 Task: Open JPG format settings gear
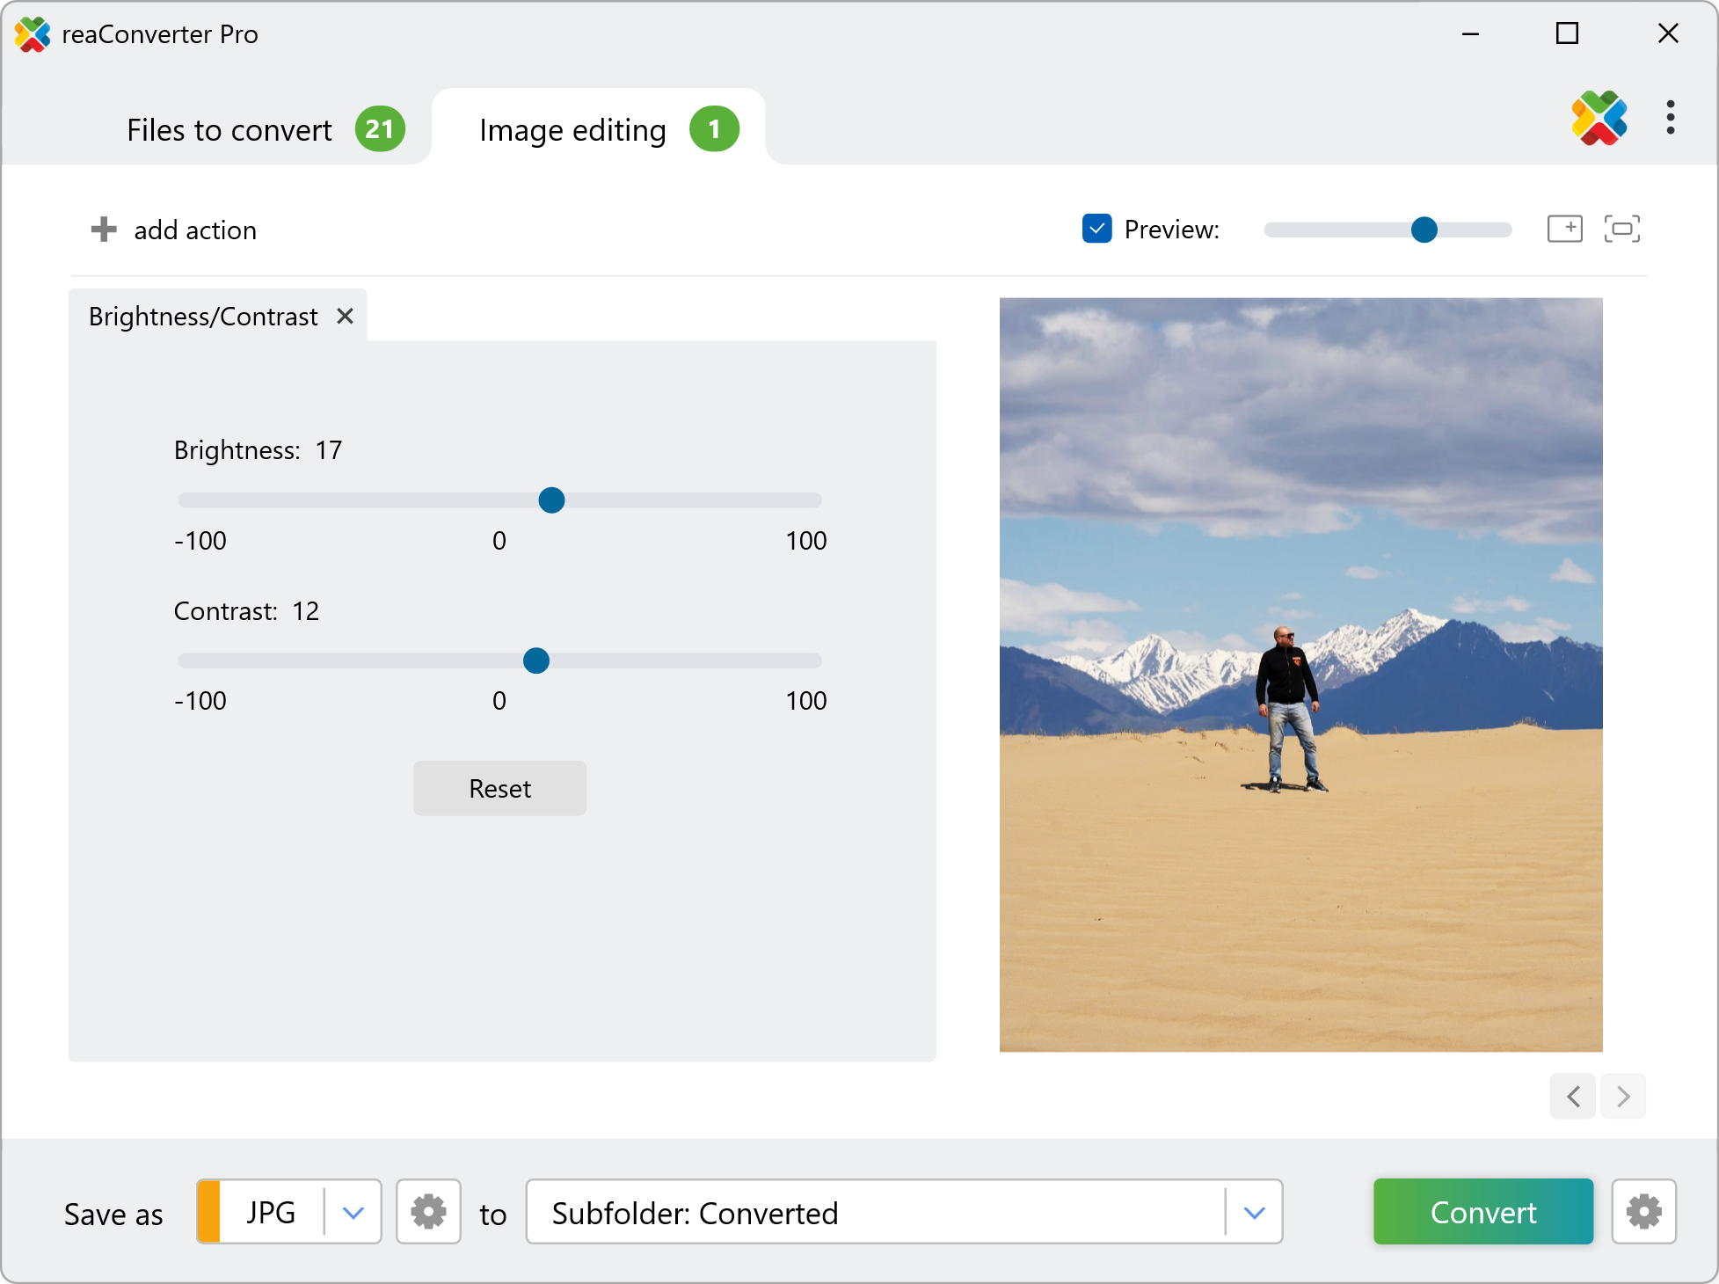pos(428,1212)
